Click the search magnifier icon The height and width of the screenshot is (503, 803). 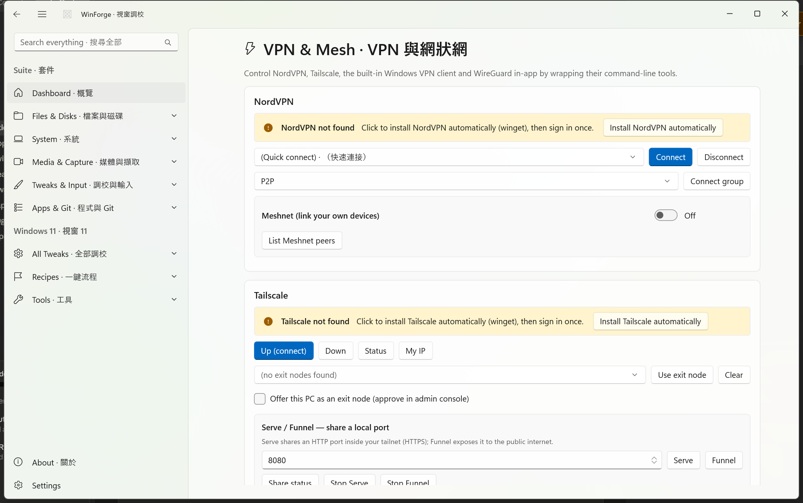coord(168,42)
